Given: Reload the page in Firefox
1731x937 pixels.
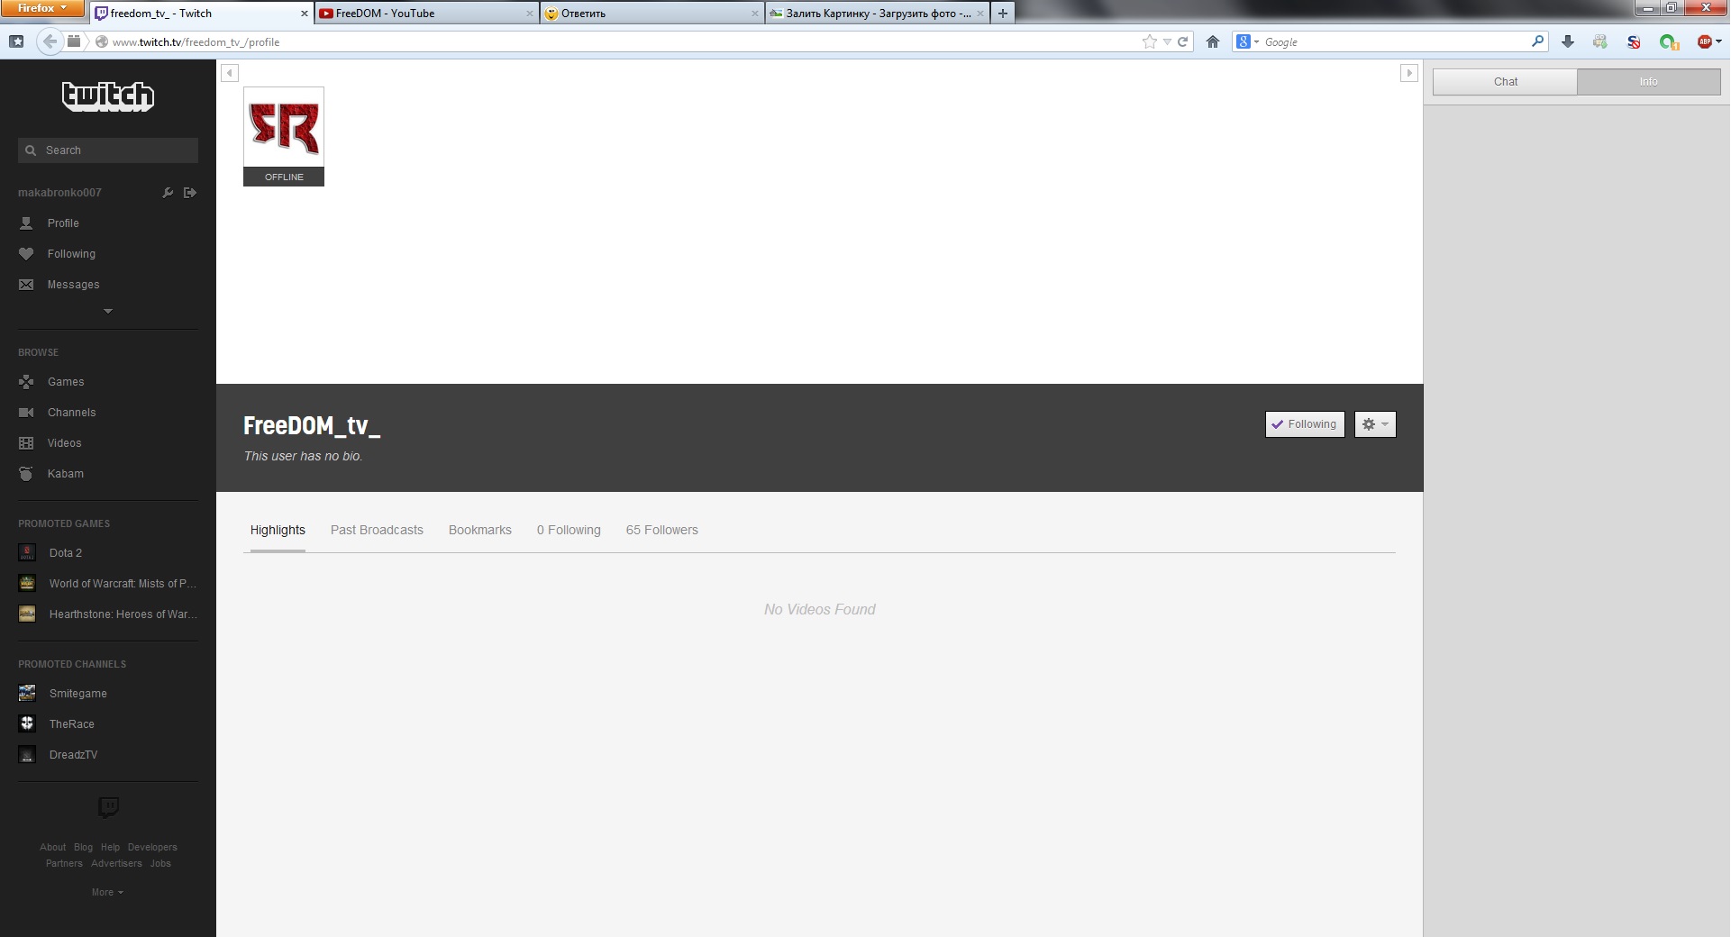Looking at the screenshot, I should (1183, 41).
